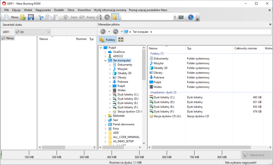Open the blue info icon in the toolbar

pos(191,17)
